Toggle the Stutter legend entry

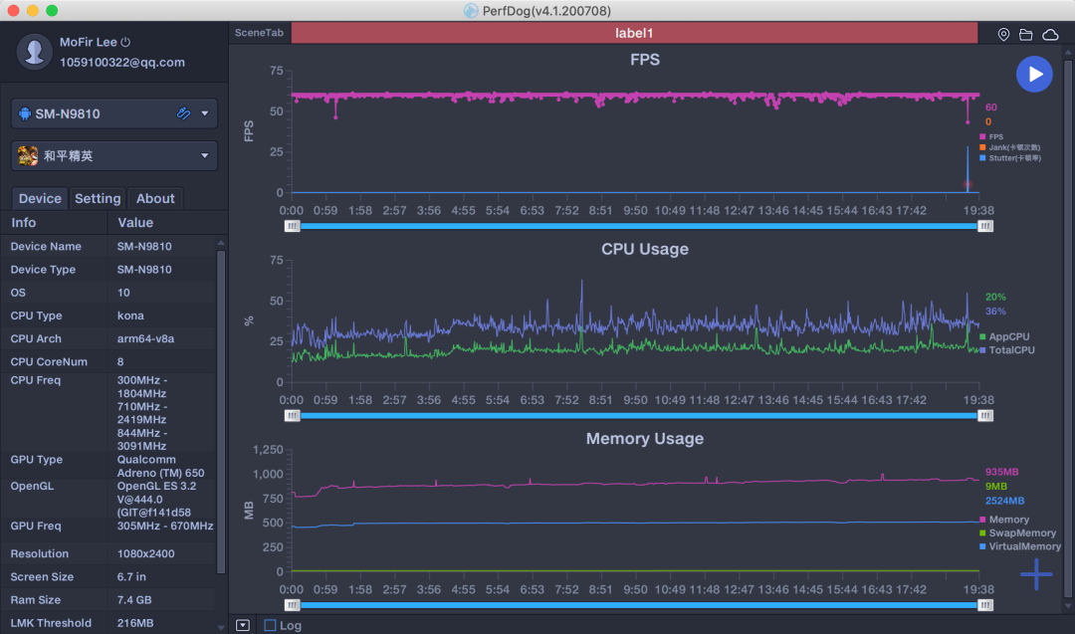coord(1010,158)
